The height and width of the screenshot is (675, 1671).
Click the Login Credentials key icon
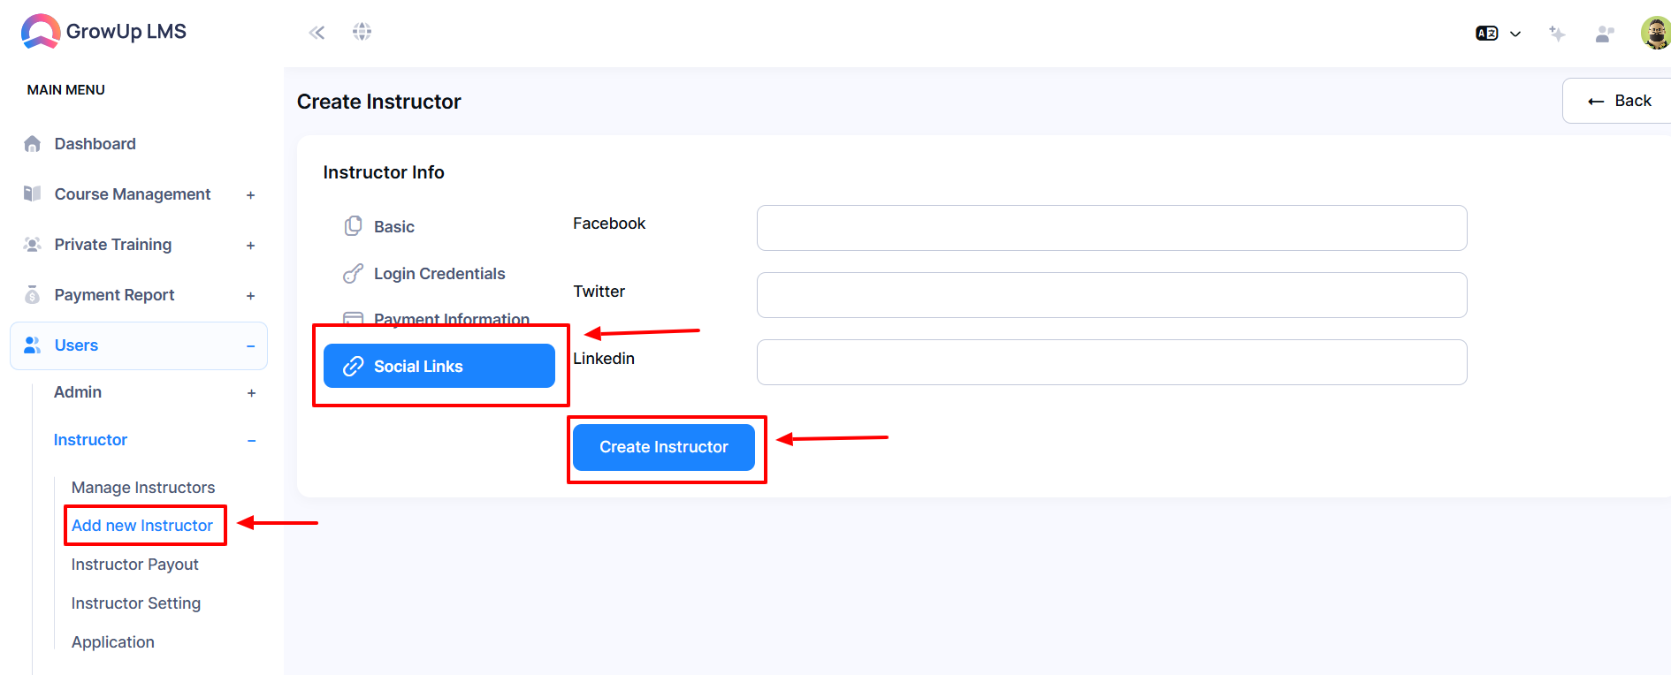point(353,274)
